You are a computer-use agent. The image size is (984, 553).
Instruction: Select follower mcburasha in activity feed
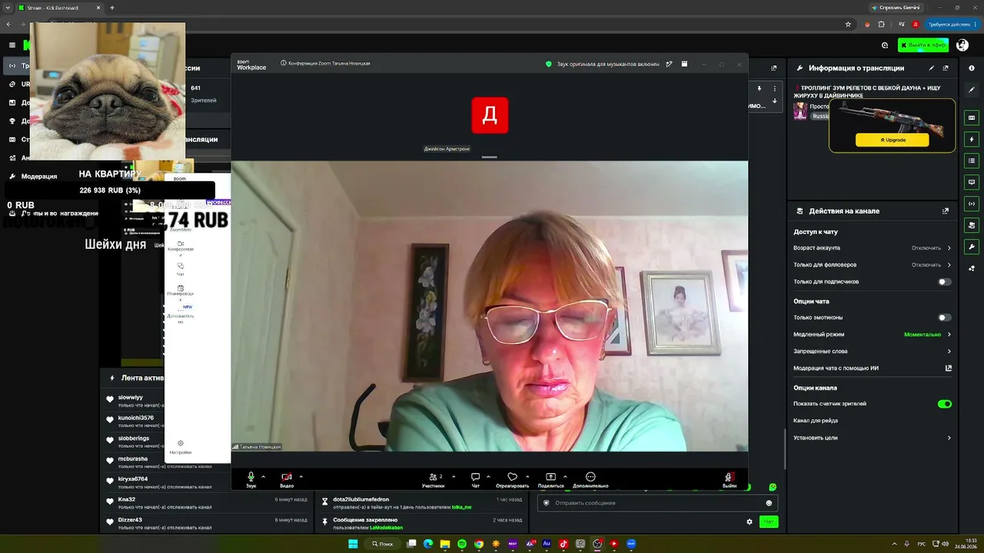(133, 459)
